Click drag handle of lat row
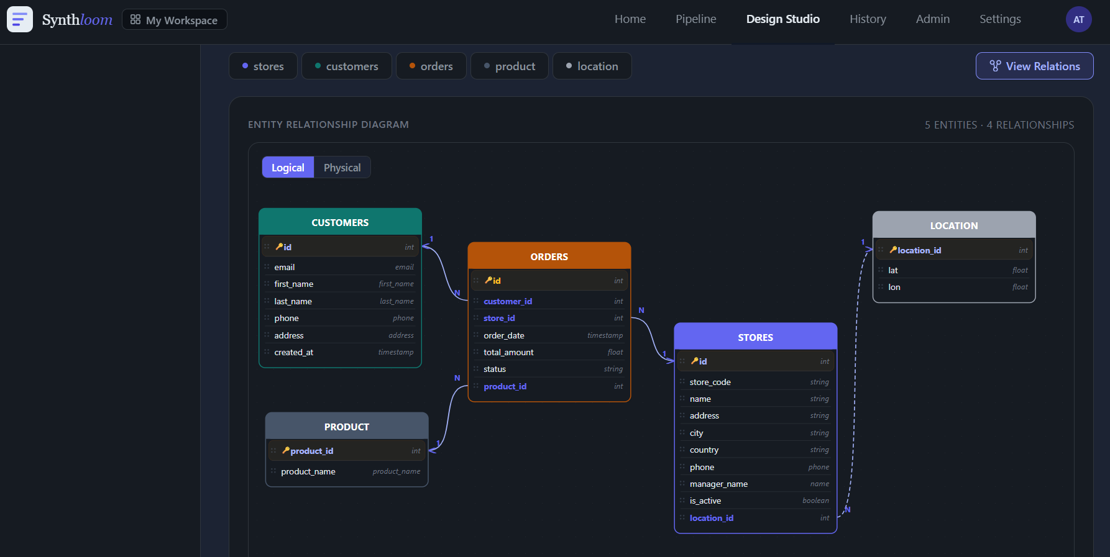This screenshot has height=557, width=1110. coord(881,270)
